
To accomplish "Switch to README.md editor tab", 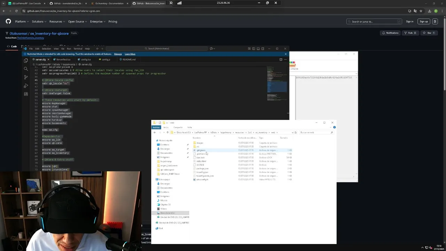I will tap(129, 59).
